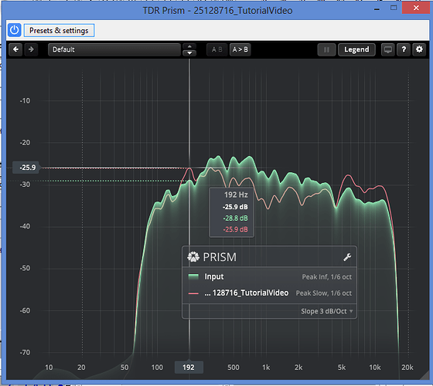
Task: Click the redo forward arrow
Action: point(31,49)
